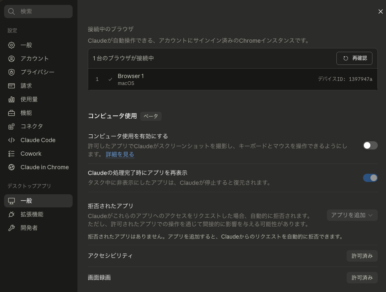The width and height of the screenshot is (386, 292).
Task: Toggle Claudeの処理完了時にアプリを再表示 switch off
Action: coord(370,178)
